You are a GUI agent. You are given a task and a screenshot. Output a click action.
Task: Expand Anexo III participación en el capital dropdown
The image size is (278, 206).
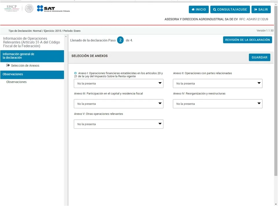[x=118, y=104]
